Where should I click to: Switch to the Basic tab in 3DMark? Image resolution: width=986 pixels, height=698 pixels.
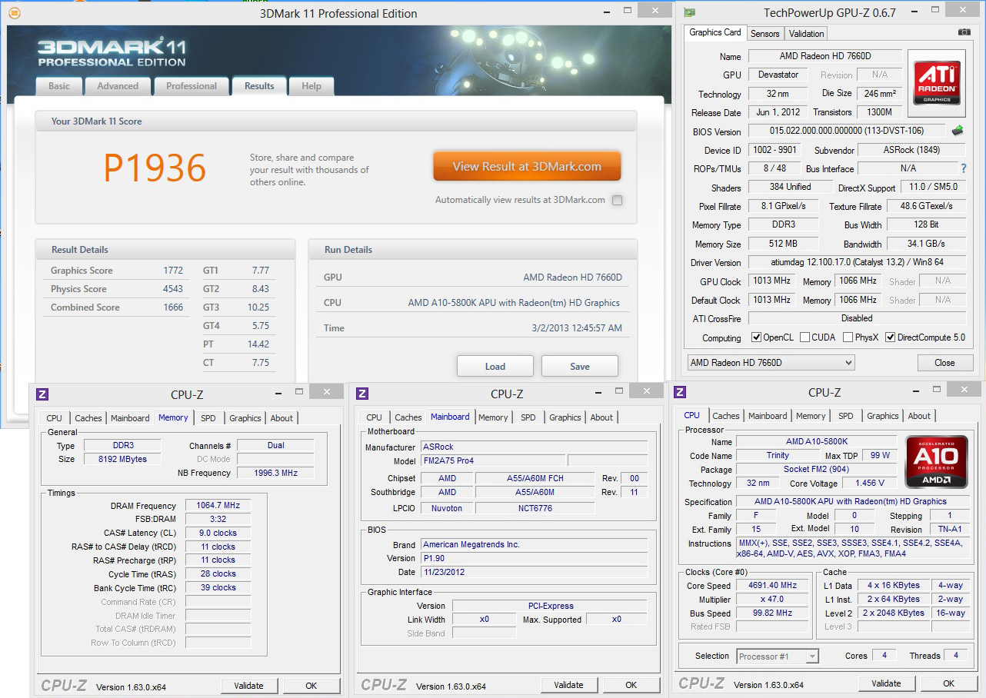(59, 86)
